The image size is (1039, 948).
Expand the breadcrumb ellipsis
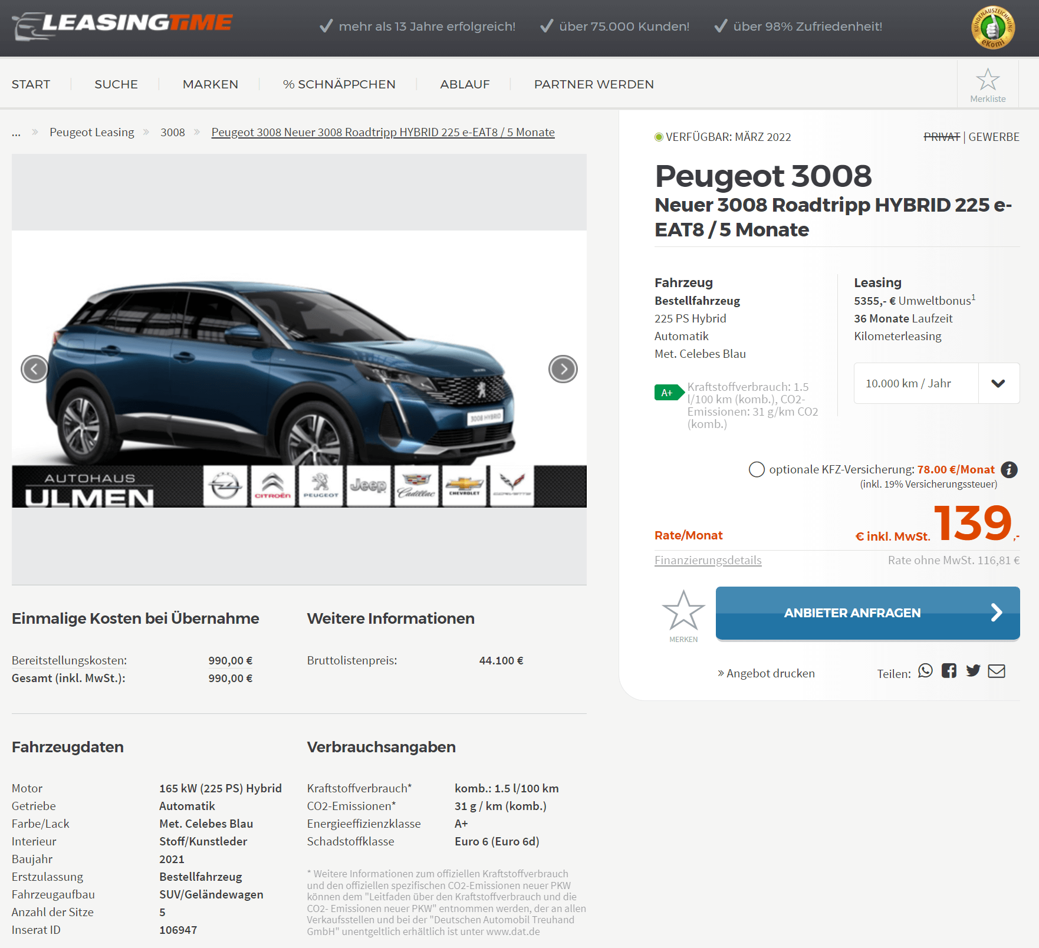[16, 133]
